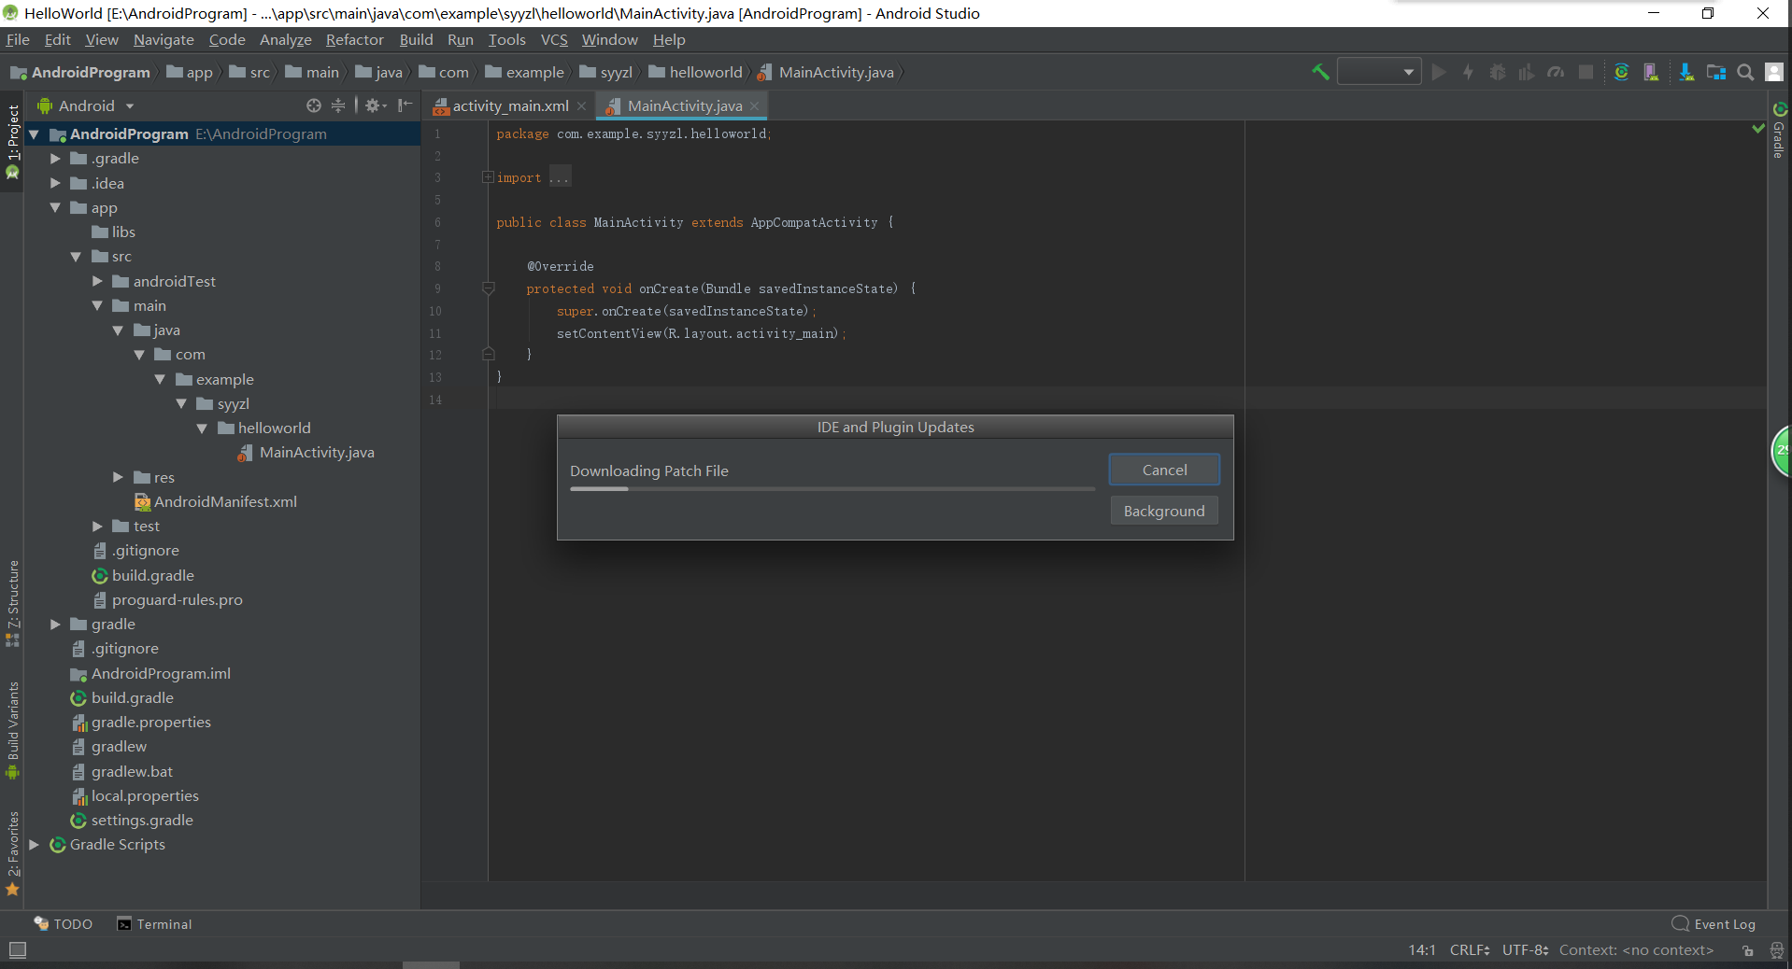Click UTF-8 encoding in status bar
Screen dimensions: 1792x969
click(1525, 950)
